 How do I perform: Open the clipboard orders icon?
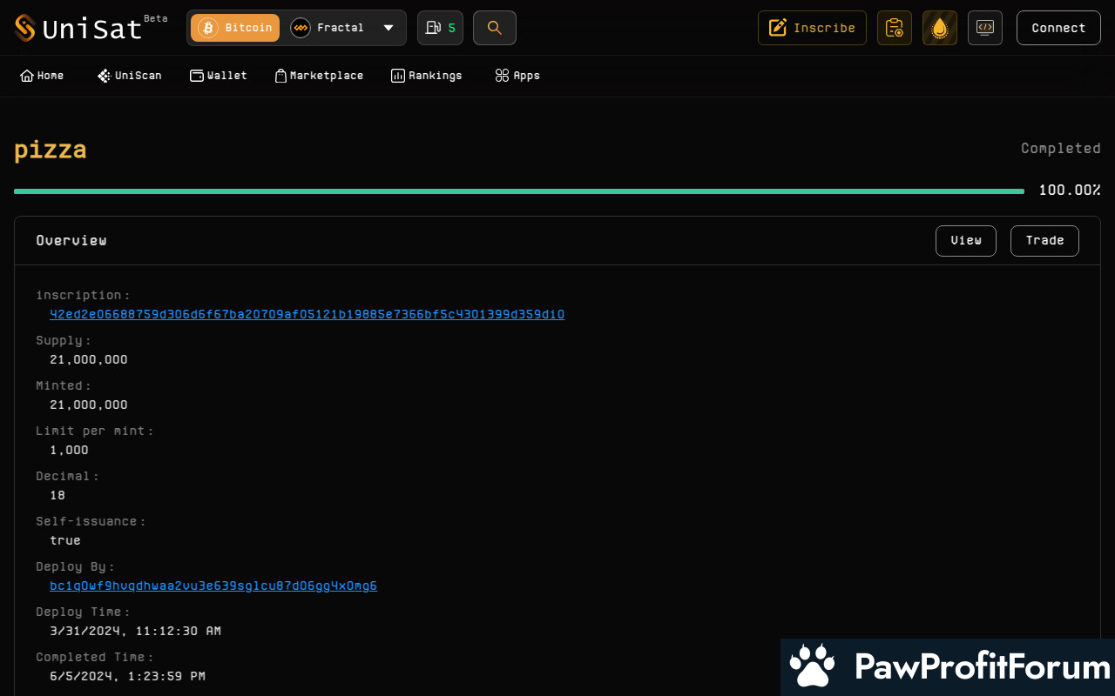(894, 28)
